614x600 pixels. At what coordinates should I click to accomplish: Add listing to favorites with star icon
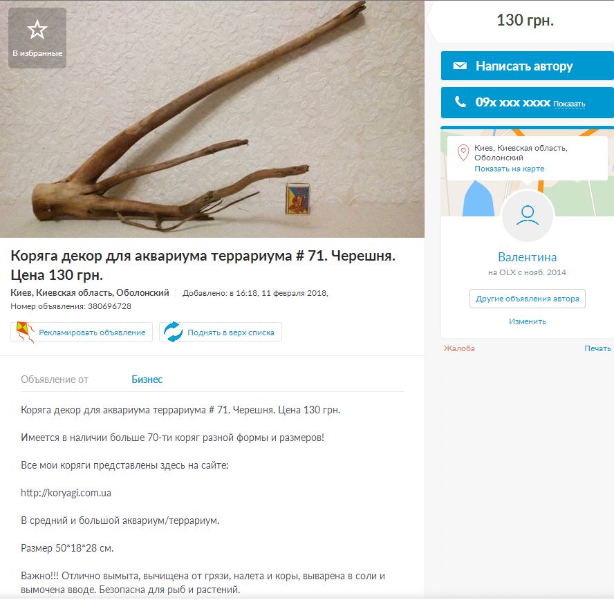coord(37,38)
